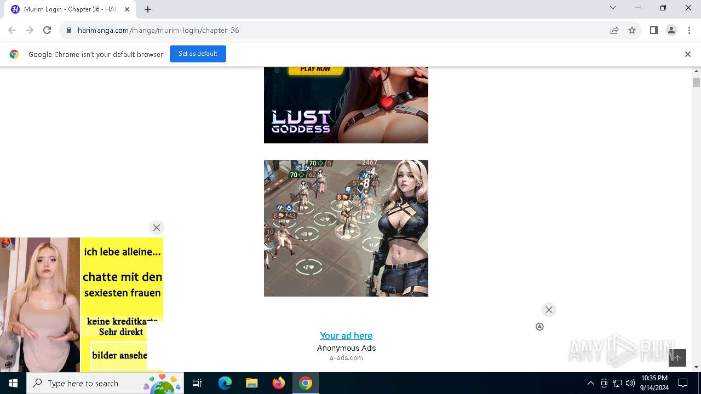Viewport: 701px width, 394px height.
Task: Click the taskbar search box
Action: tap(105, 383)
